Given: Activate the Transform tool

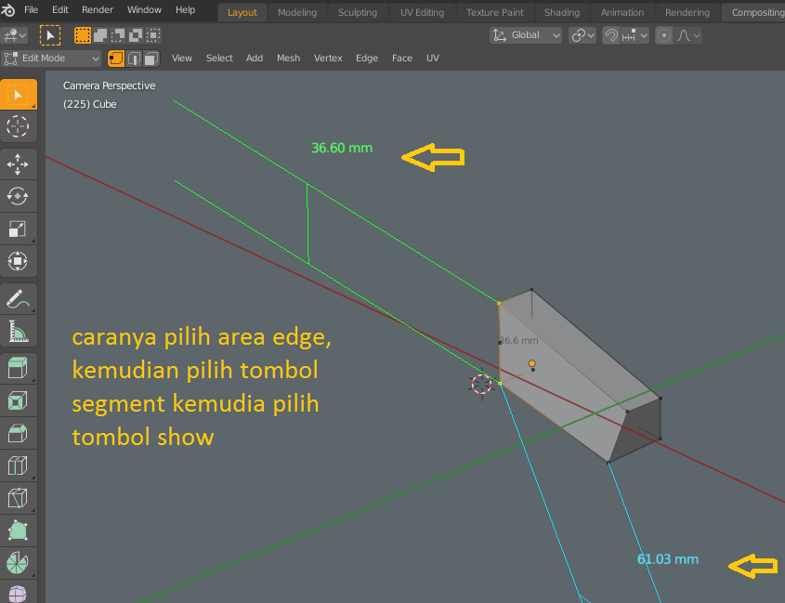Looking at the screenshot, I should coord(18,261).
